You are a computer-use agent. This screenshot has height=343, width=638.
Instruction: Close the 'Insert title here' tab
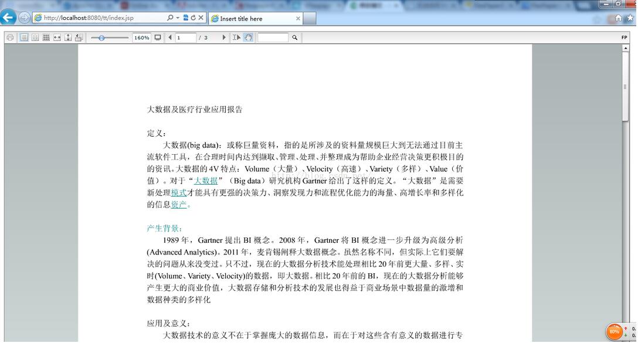point(298,19)
